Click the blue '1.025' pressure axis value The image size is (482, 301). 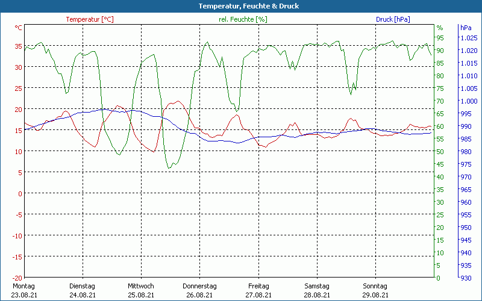(469, 38)
